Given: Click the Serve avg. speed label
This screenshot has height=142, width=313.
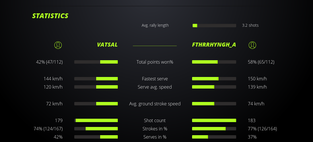Looking at the screenshot, I should (x=155, y=87).
